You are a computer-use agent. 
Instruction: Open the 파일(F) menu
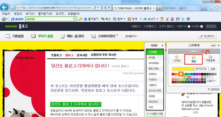point(6,14)
